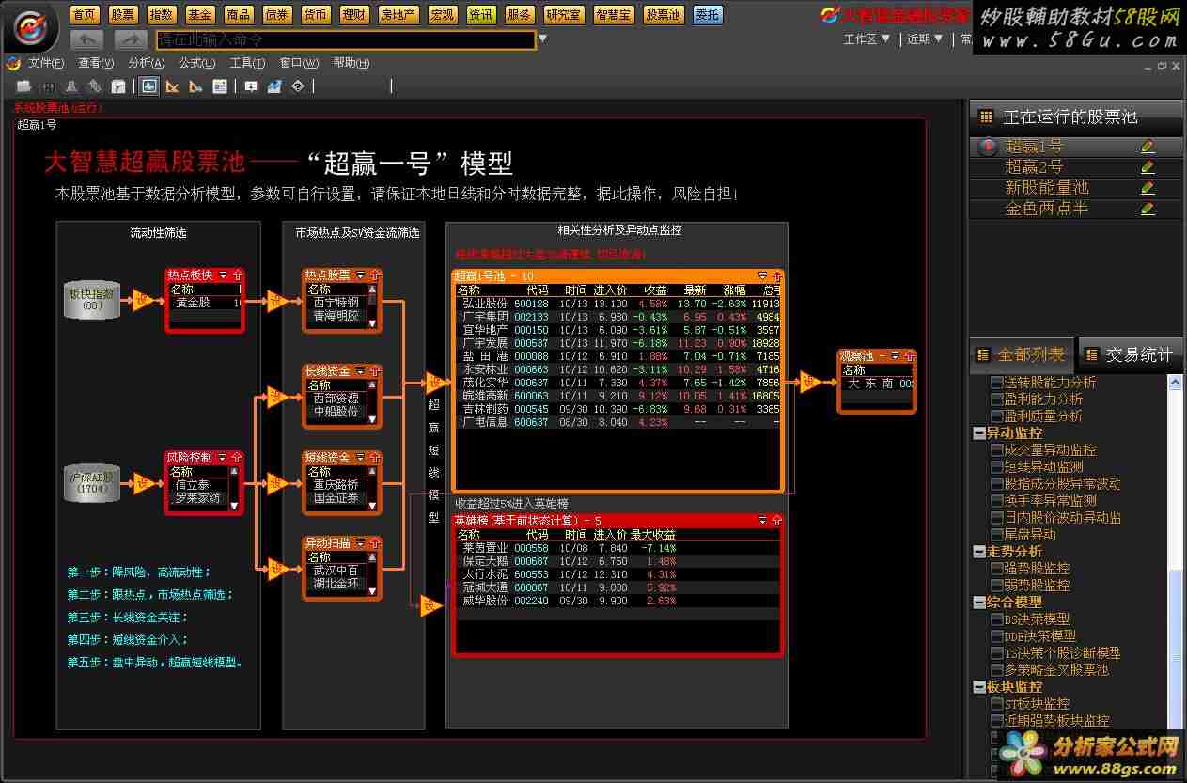
Task: Click the Dazhihui app logo icon
Action: (x=31, y=28)
